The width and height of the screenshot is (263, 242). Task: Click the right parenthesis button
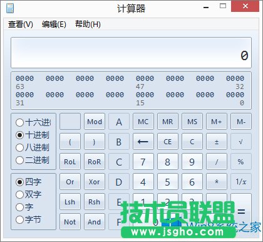(95, 142)
